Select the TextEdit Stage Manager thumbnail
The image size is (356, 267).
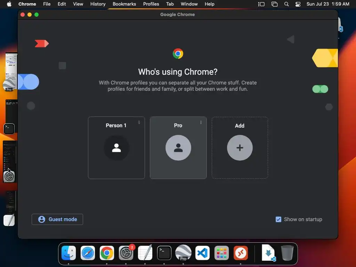10,209
